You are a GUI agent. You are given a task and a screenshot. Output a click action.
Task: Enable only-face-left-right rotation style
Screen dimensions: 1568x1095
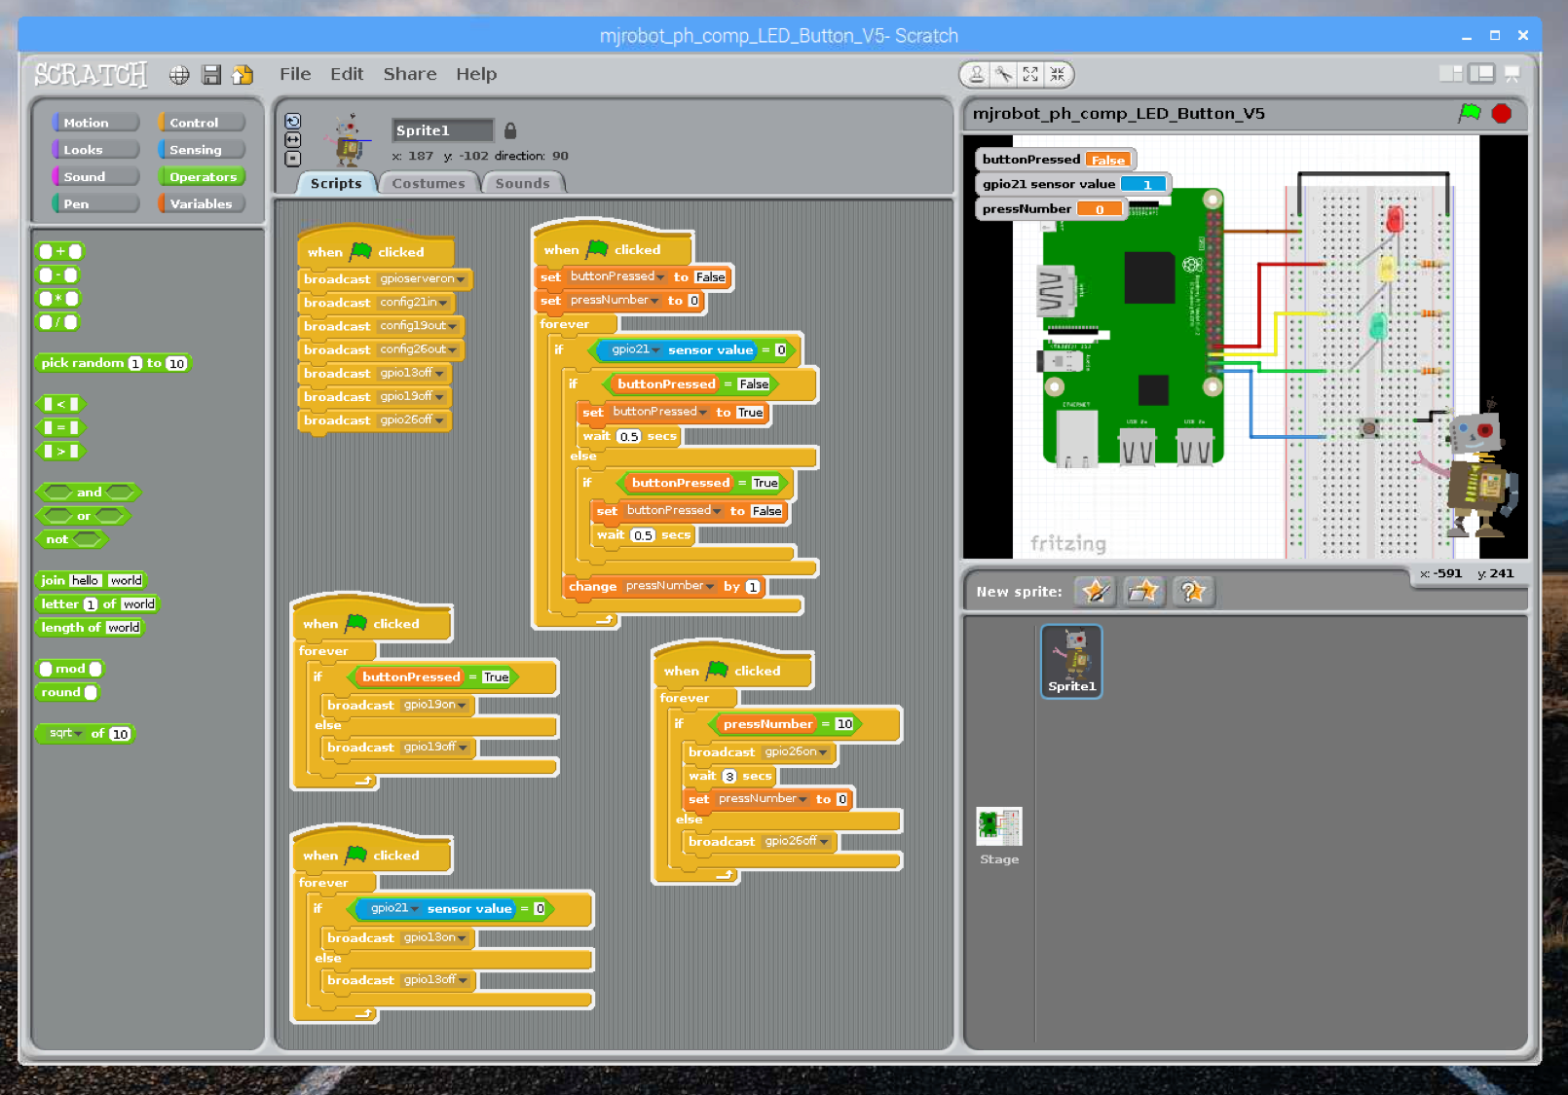pyautogui.click(x=291, y=139)
